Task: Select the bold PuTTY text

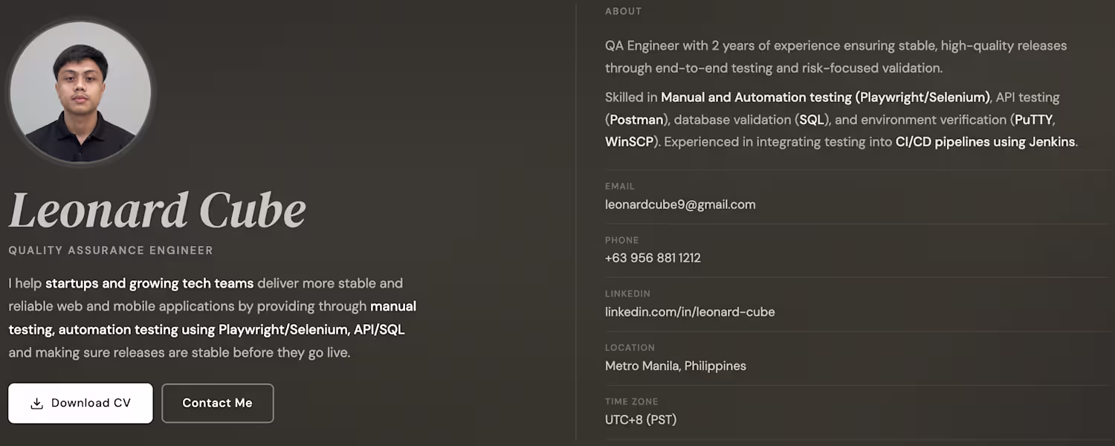Action: pos(1034,120)
